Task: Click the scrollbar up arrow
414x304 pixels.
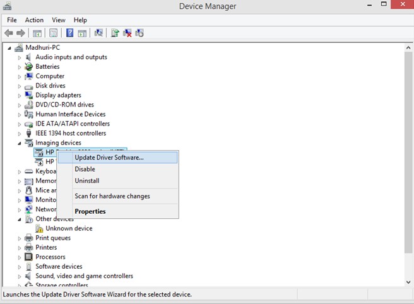Action: (x=408, y=48)
